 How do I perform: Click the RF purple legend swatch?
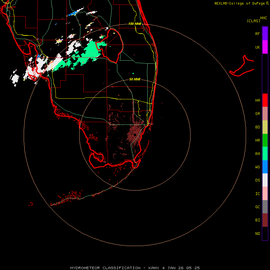click(265, 34)
